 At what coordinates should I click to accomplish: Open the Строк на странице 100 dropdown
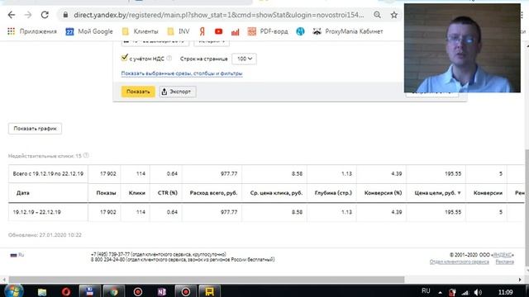pos(244,59)
